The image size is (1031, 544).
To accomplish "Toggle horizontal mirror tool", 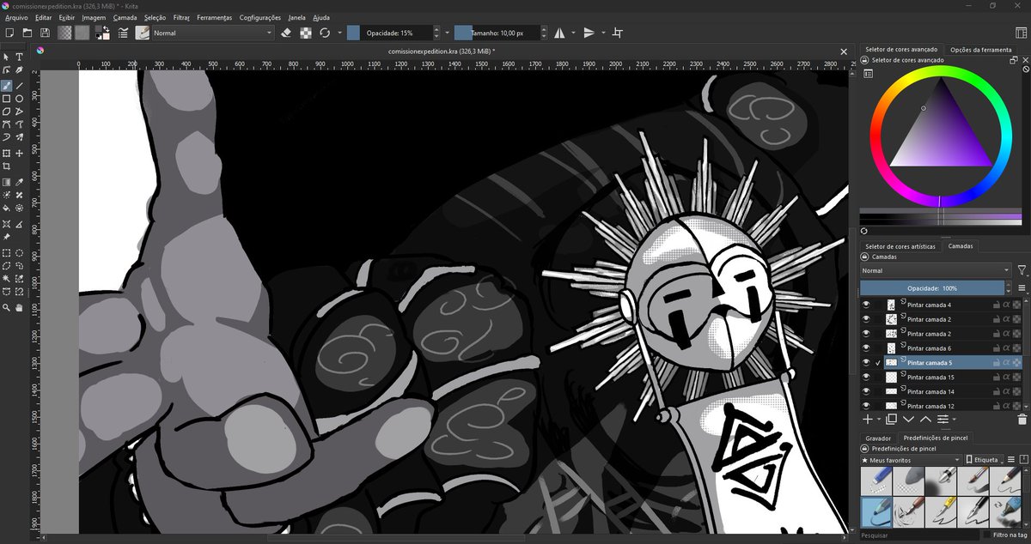I will click(x=559, y=33).
